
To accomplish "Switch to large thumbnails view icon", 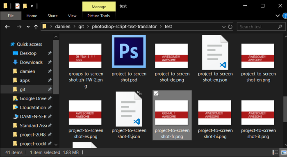I will coord(284,152).
